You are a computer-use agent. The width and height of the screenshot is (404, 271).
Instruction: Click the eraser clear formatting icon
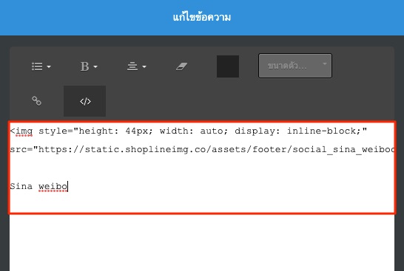point(181,66)
